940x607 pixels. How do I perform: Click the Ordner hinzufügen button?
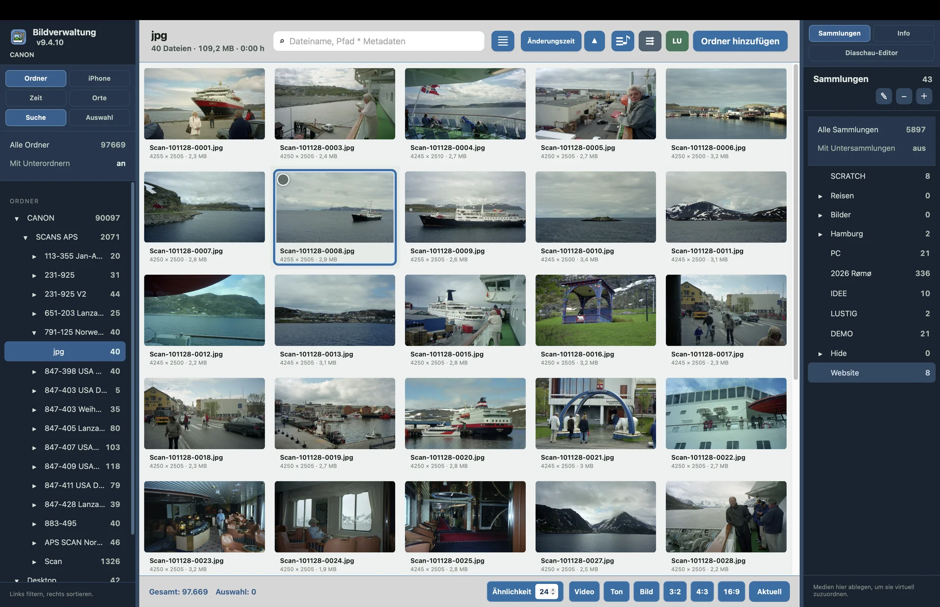[x=740, y=41]
